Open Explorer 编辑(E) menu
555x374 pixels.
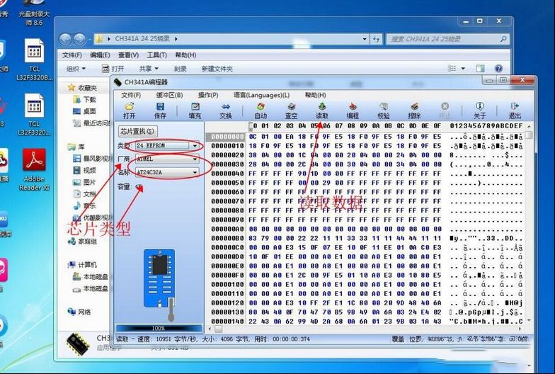click(100, 55)
